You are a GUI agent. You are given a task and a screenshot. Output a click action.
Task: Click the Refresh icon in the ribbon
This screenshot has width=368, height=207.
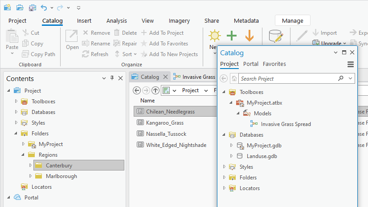click(x=86, y=54)
